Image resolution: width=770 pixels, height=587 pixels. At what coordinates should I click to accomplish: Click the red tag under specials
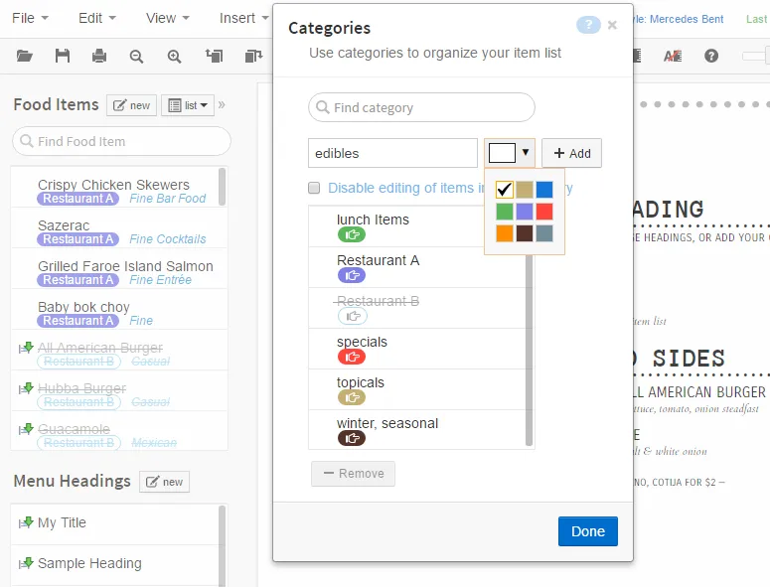point(351,357)
